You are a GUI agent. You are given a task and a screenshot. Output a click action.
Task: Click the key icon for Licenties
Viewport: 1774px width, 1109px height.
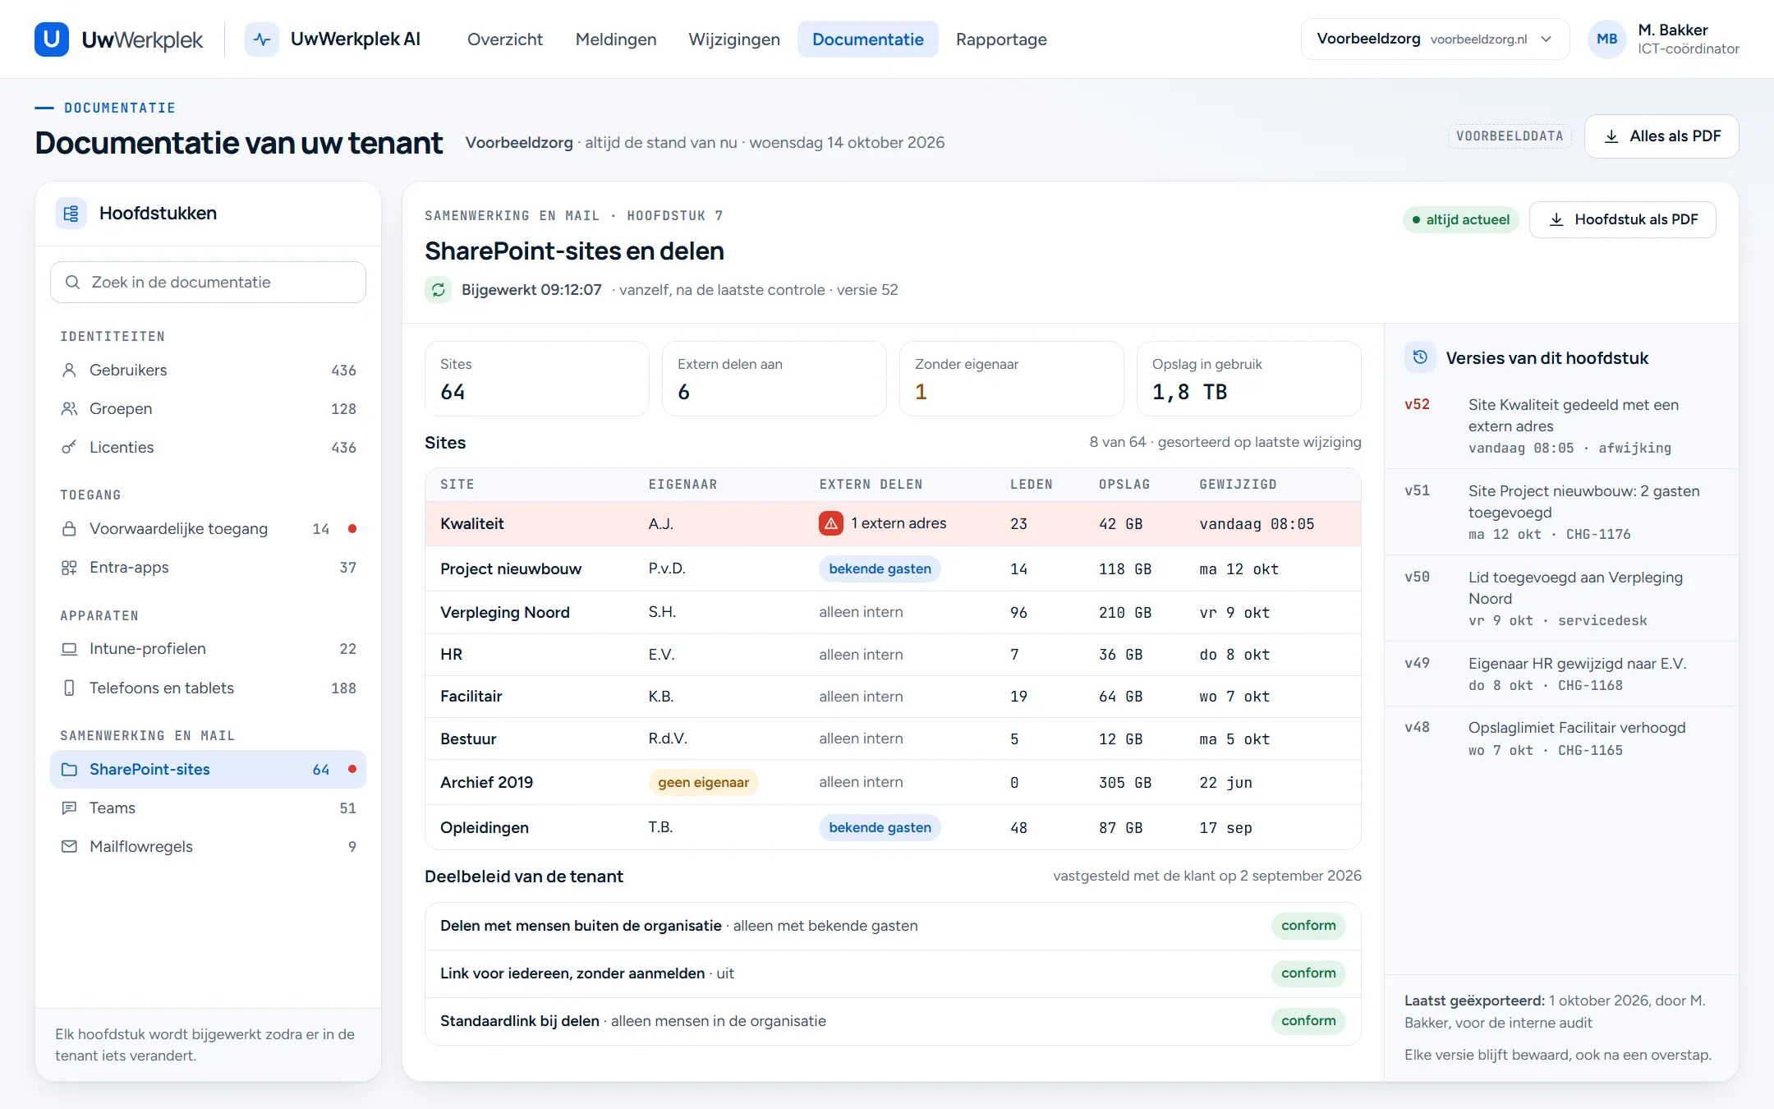coord(69,447)
